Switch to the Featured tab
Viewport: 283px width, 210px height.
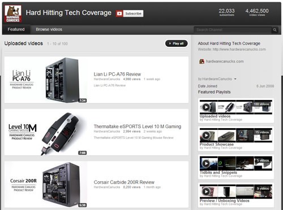click(16, 29)
